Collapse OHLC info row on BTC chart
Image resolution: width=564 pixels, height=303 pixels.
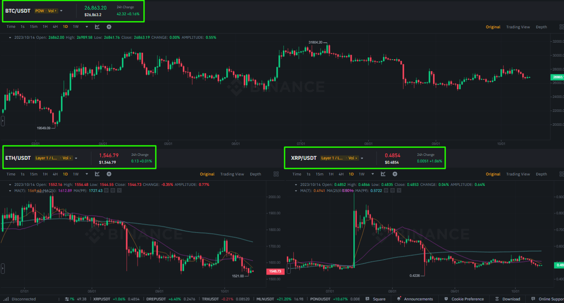pyautogui.click(x=10, y=37)
